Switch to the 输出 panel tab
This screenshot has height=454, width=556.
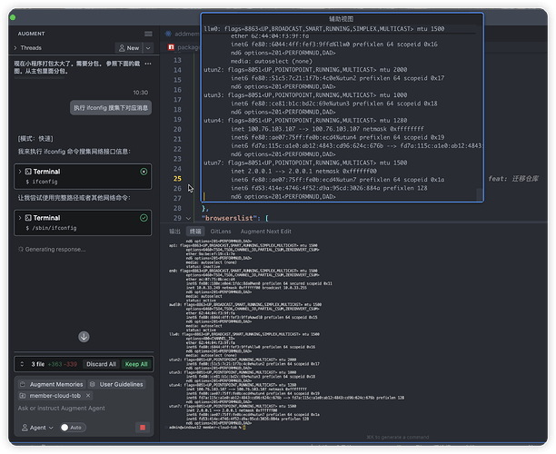tap(174, 232)
